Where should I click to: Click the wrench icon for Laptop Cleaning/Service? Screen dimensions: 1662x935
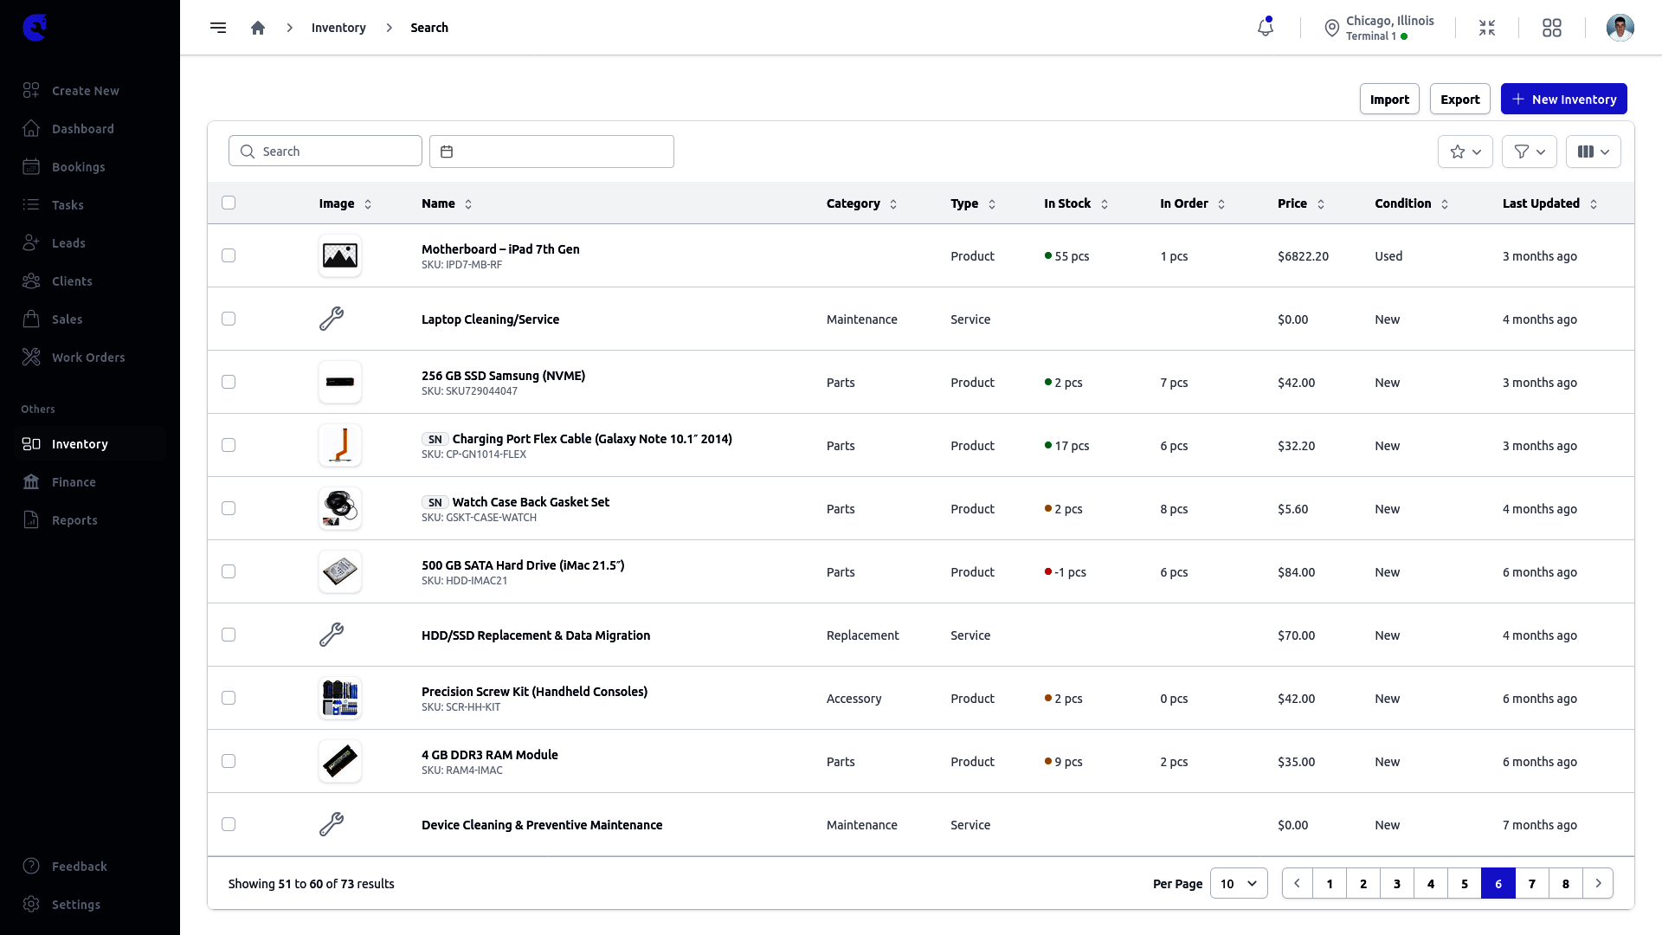[332, 319]
